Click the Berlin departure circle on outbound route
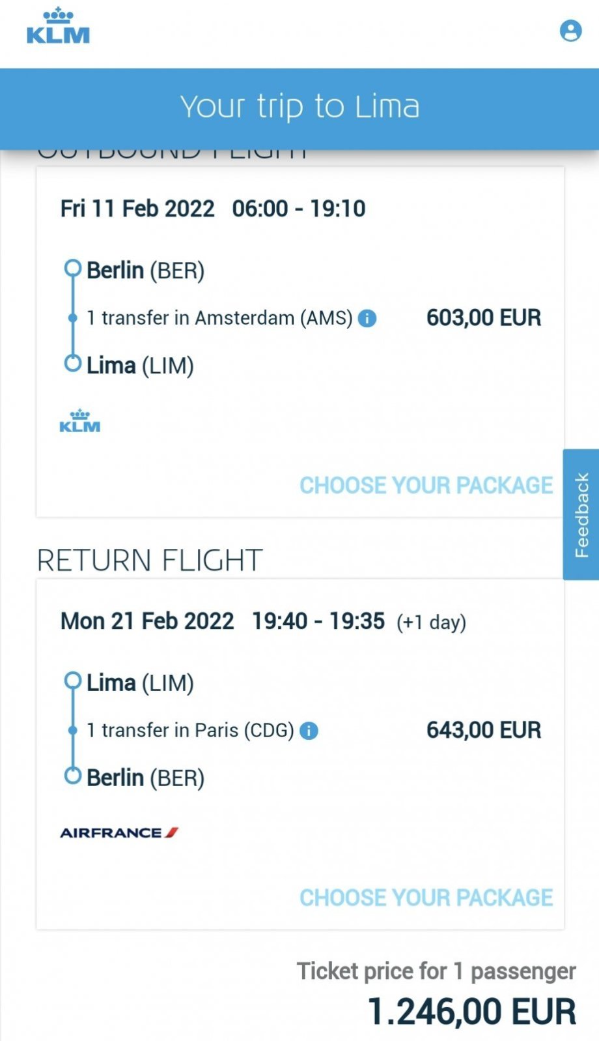599x1041 pixels. coord(72,269)
